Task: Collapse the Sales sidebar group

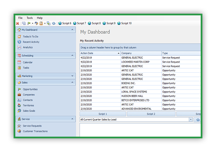Action: tap(72, 82)
